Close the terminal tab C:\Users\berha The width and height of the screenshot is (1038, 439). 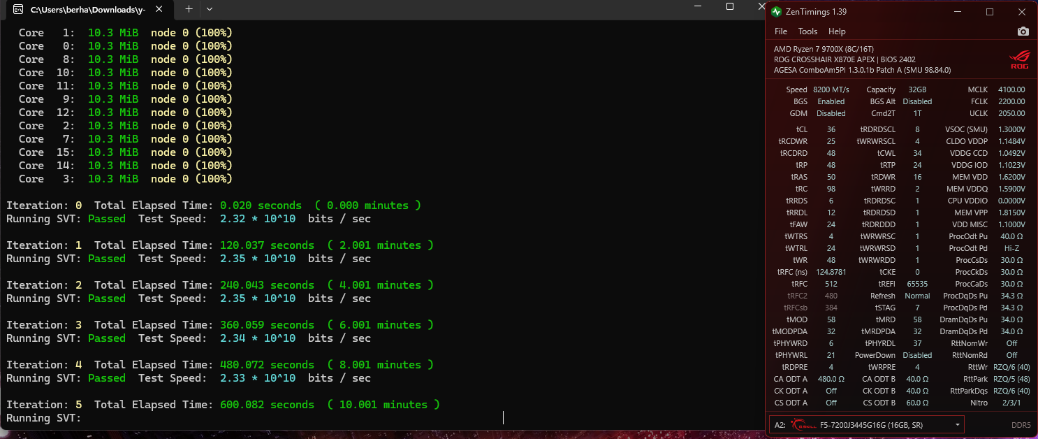(x=161, y=10)
